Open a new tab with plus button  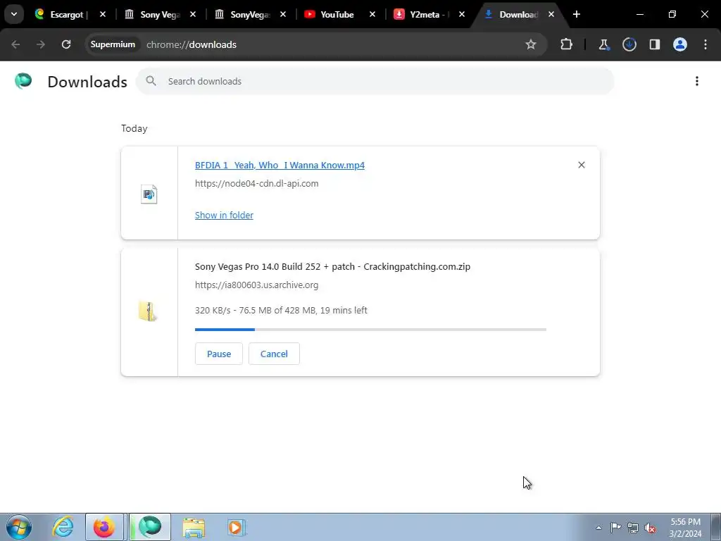tap(577, 14)
